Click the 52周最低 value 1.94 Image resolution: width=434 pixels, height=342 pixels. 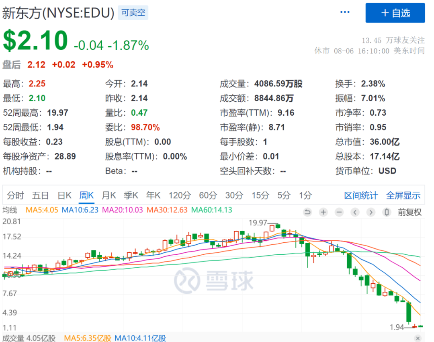(x=55, y=127)
